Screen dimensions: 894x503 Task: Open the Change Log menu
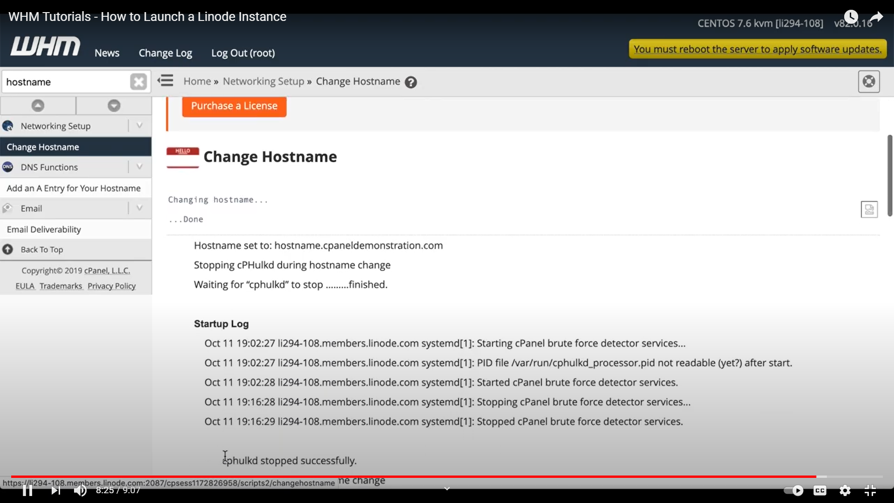coord(165,53)
